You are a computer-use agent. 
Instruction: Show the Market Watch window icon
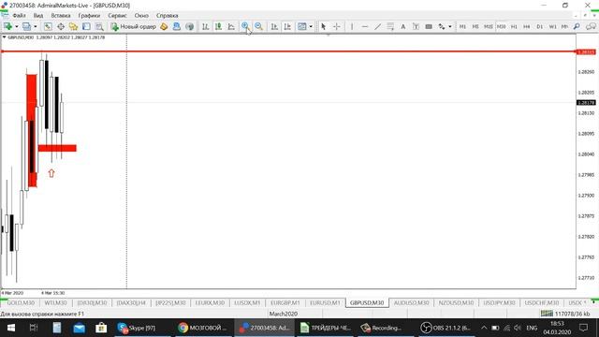click(48, 26)
